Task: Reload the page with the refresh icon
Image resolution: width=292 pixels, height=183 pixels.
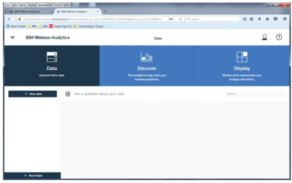Action: 180,19
